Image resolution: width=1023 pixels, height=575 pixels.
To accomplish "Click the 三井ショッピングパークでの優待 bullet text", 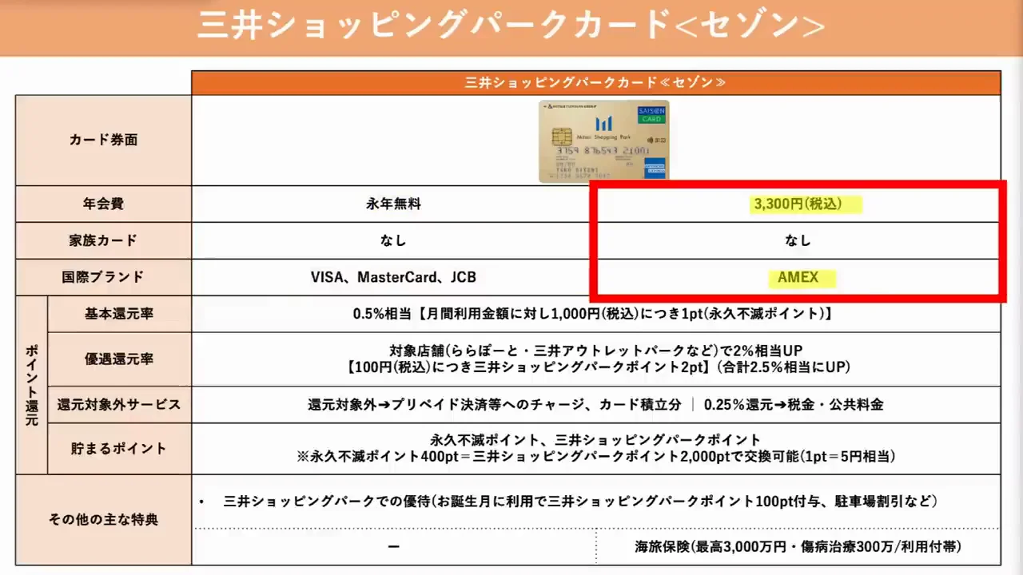I will (x=580, y=502).
